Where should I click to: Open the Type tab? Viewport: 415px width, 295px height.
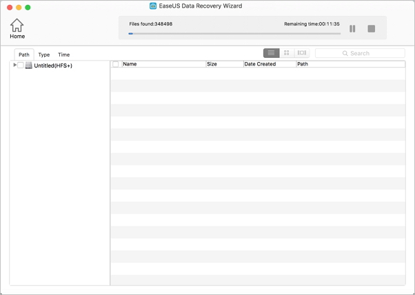tap(44, 54)
